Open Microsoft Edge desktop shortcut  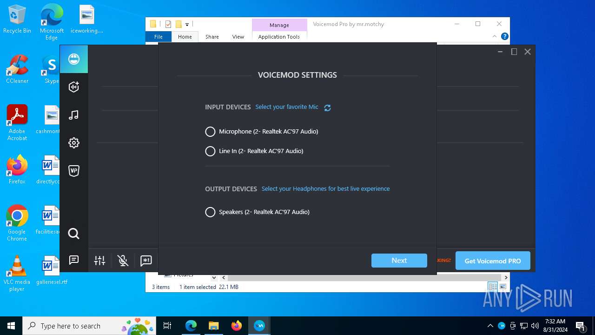[x=52, y=22]
